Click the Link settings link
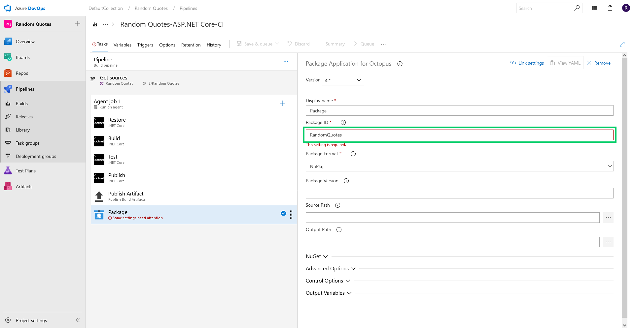Screen dimensions: 634x328 pyautogui.click(x=527, y=63)
